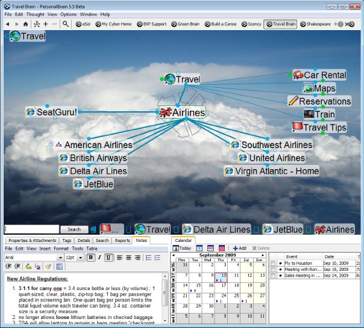
Task: Check the Sales meeting event checkbox
Action: point(273,276)
